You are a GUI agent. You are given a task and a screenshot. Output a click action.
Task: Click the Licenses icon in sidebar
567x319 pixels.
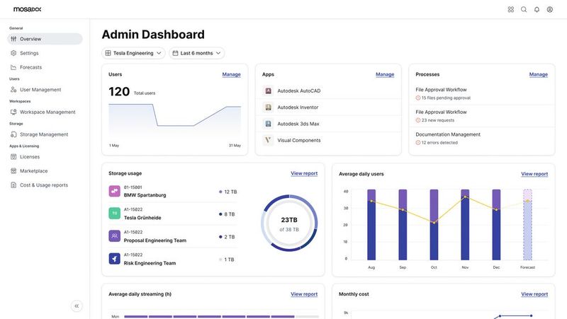coord(13,156)
